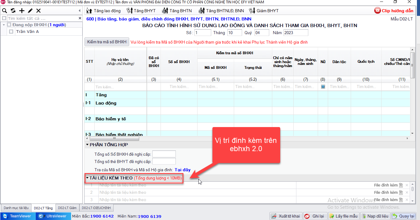Open the Tăng BHYT toolbar menu
This screenshot has width=420, height=220.
tap(142, 11)
